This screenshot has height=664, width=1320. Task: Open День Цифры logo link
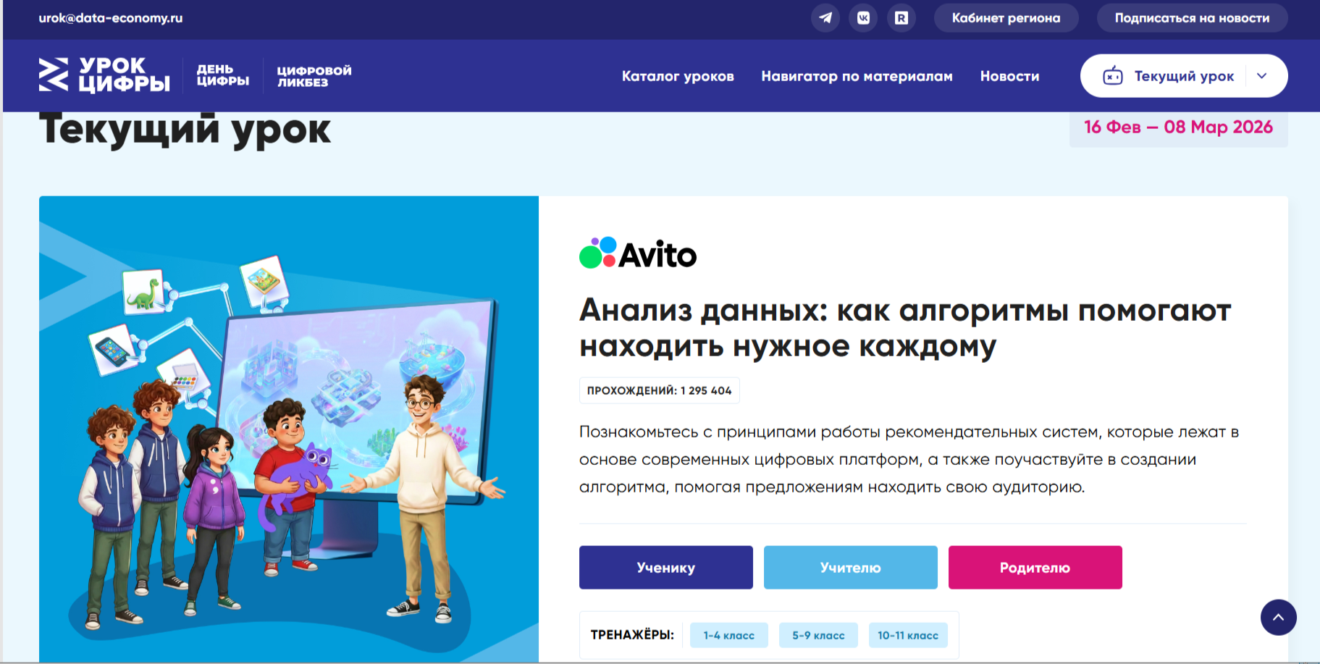point(222,75)
